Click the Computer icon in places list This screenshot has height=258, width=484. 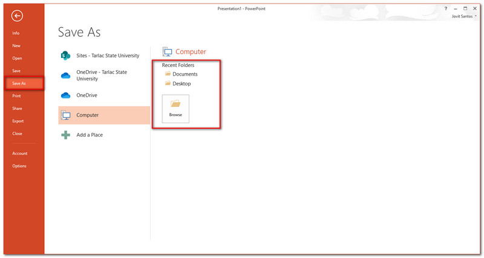[65, 115]
